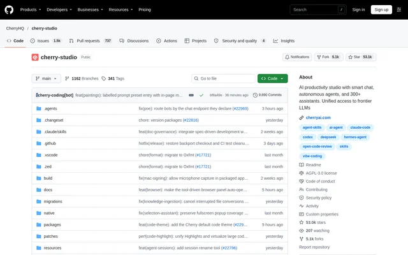Click the Sign in link
408x255 pixels.
358,10
